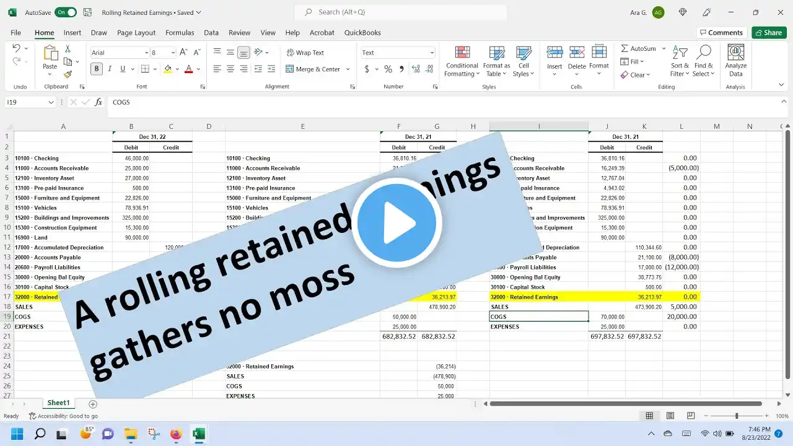The height and width of the screenshot is (446, 793).
Task: Open Format as Table gallery
Action: (497, 61)
